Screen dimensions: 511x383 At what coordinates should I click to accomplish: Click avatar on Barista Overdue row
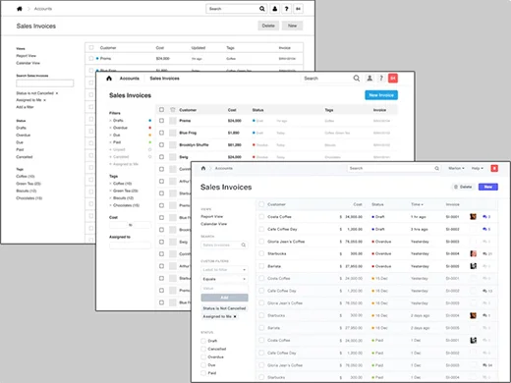point(473,266)
